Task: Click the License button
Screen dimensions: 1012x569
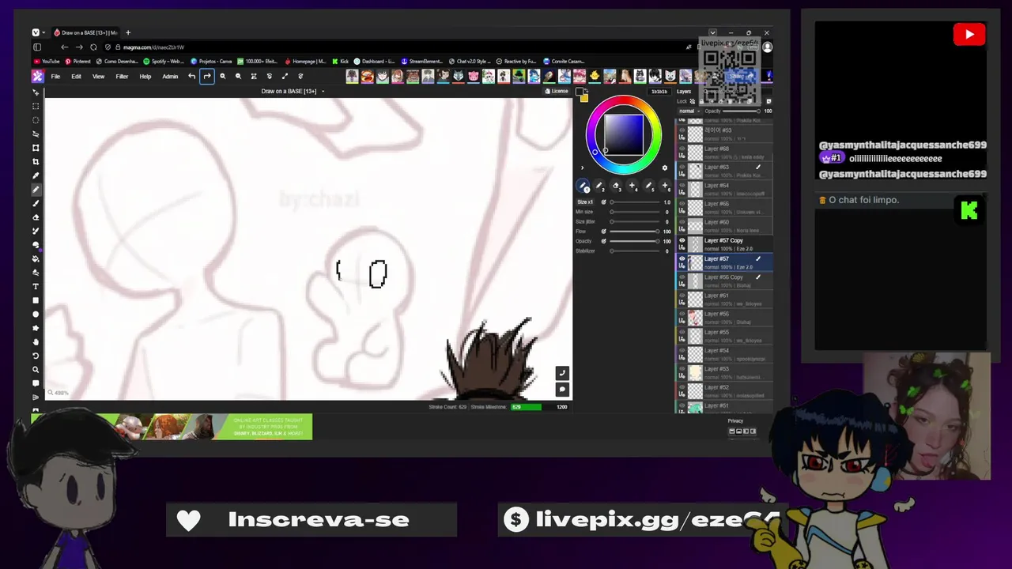Action: [557, 91]
